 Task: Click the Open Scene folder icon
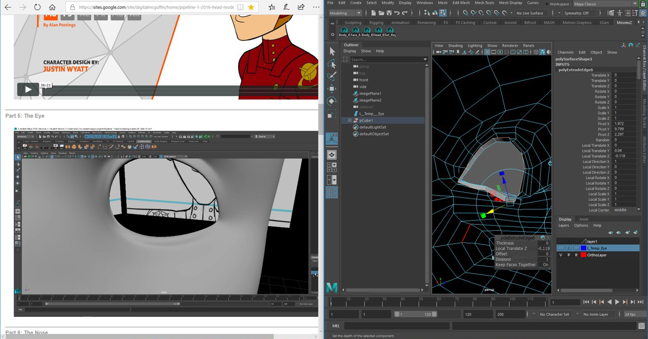point(382,13)
